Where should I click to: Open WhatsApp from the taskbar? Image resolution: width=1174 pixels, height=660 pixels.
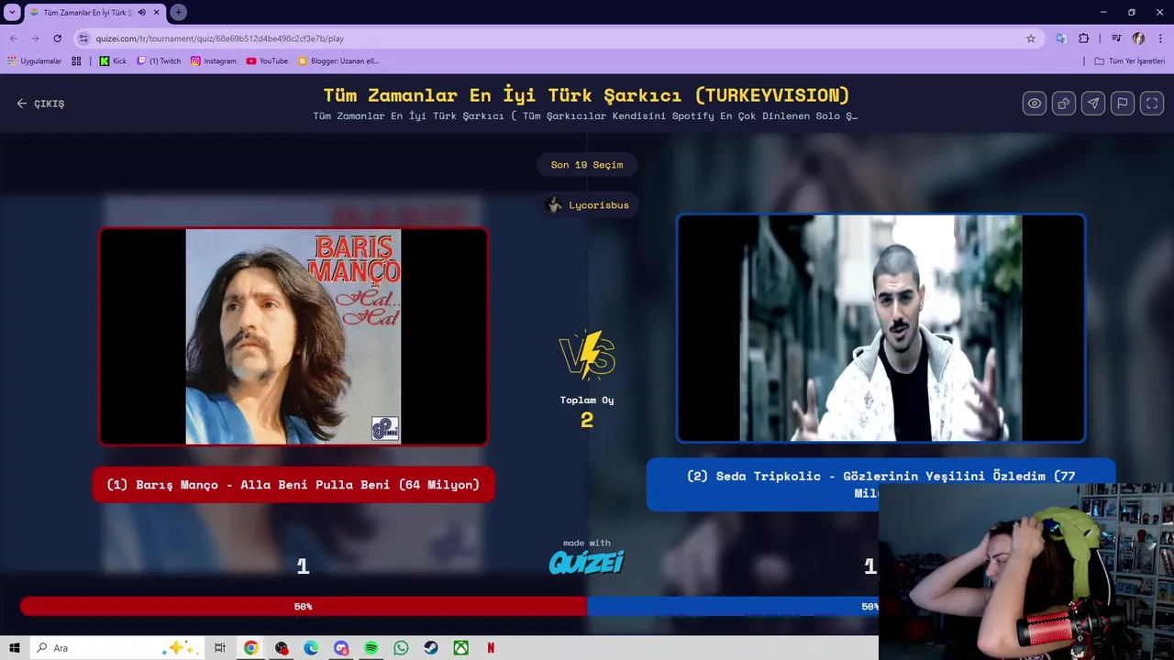401,648
